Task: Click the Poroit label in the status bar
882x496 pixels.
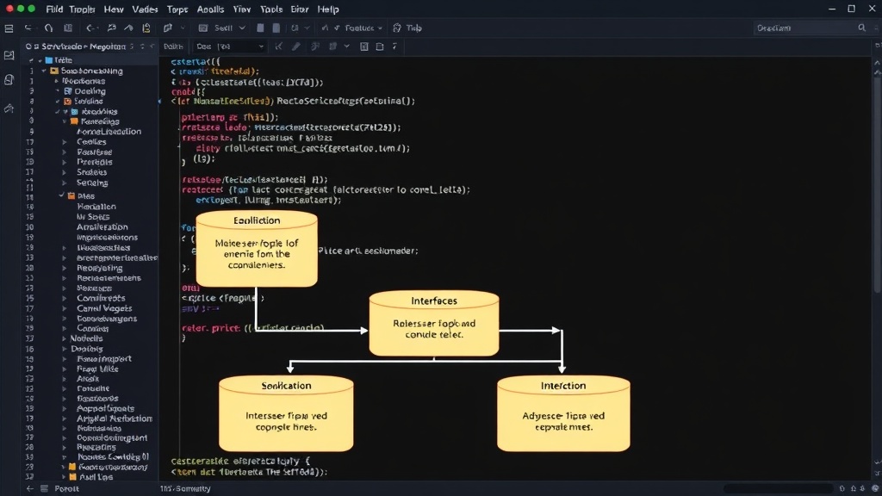Action: point(67,489)
